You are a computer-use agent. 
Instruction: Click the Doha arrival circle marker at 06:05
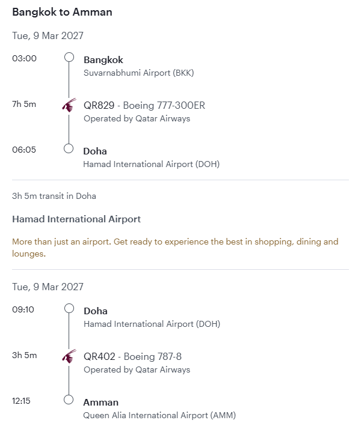(69, 148)
